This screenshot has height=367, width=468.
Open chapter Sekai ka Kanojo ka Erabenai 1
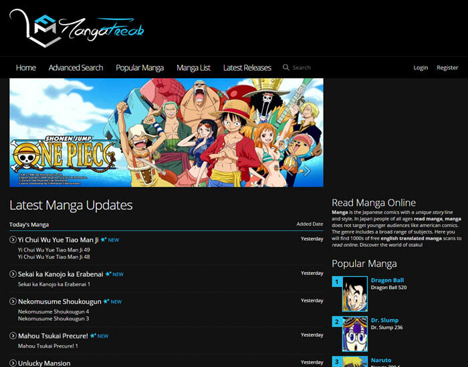(x=54, y=284)
